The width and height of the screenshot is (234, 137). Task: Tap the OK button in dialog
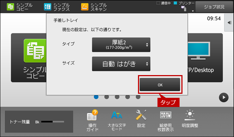[160, 85]
